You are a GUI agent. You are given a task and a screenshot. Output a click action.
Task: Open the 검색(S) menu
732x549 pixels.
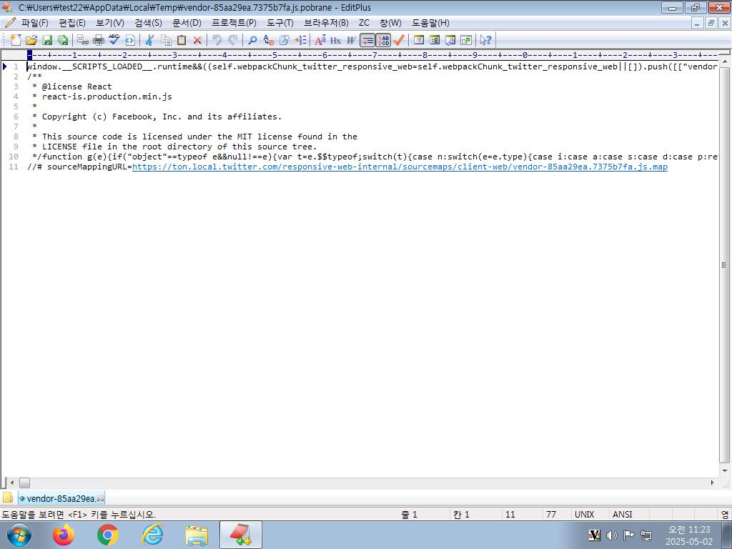148,23
